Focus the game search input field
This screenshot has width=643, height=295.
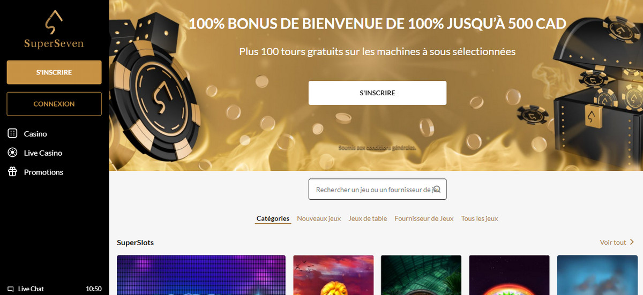pyautogui.click(x=377, y=190)
